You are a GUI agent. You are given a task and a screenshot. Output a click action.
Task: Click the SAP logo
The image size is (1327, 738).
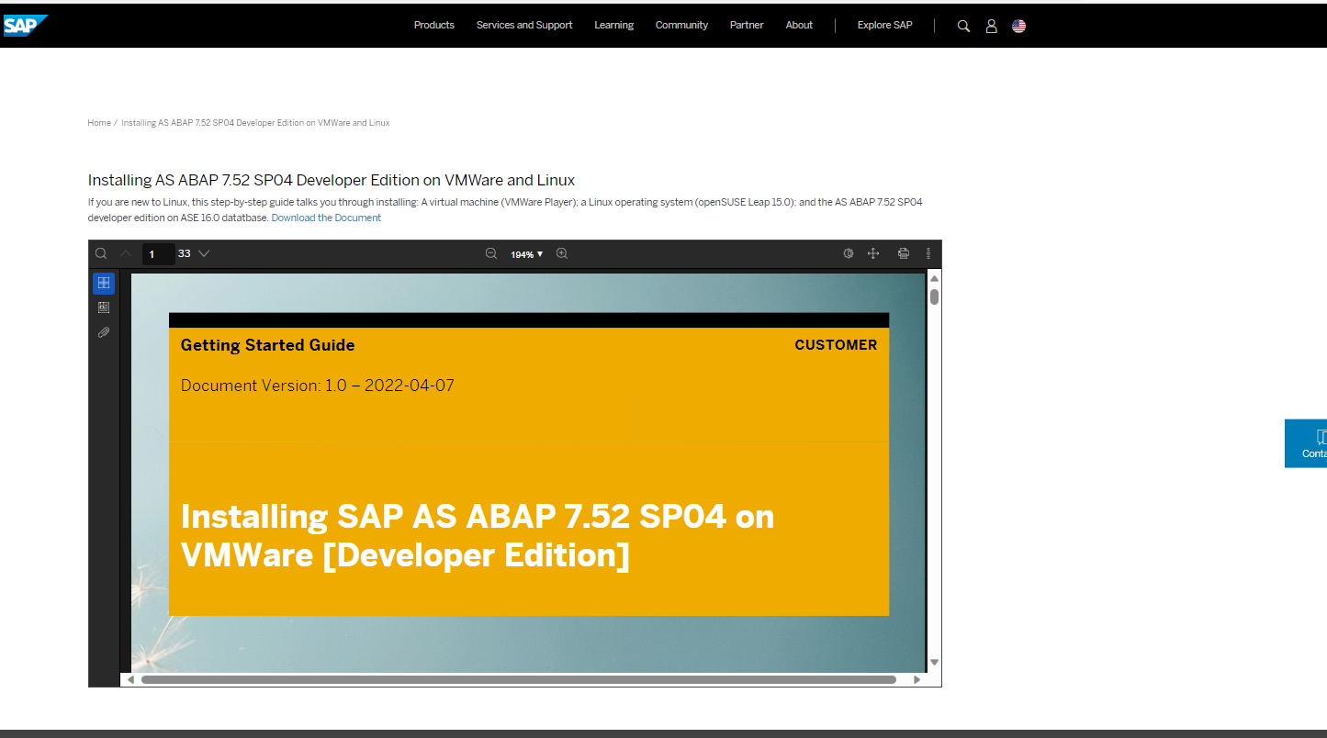coord(24,25)
